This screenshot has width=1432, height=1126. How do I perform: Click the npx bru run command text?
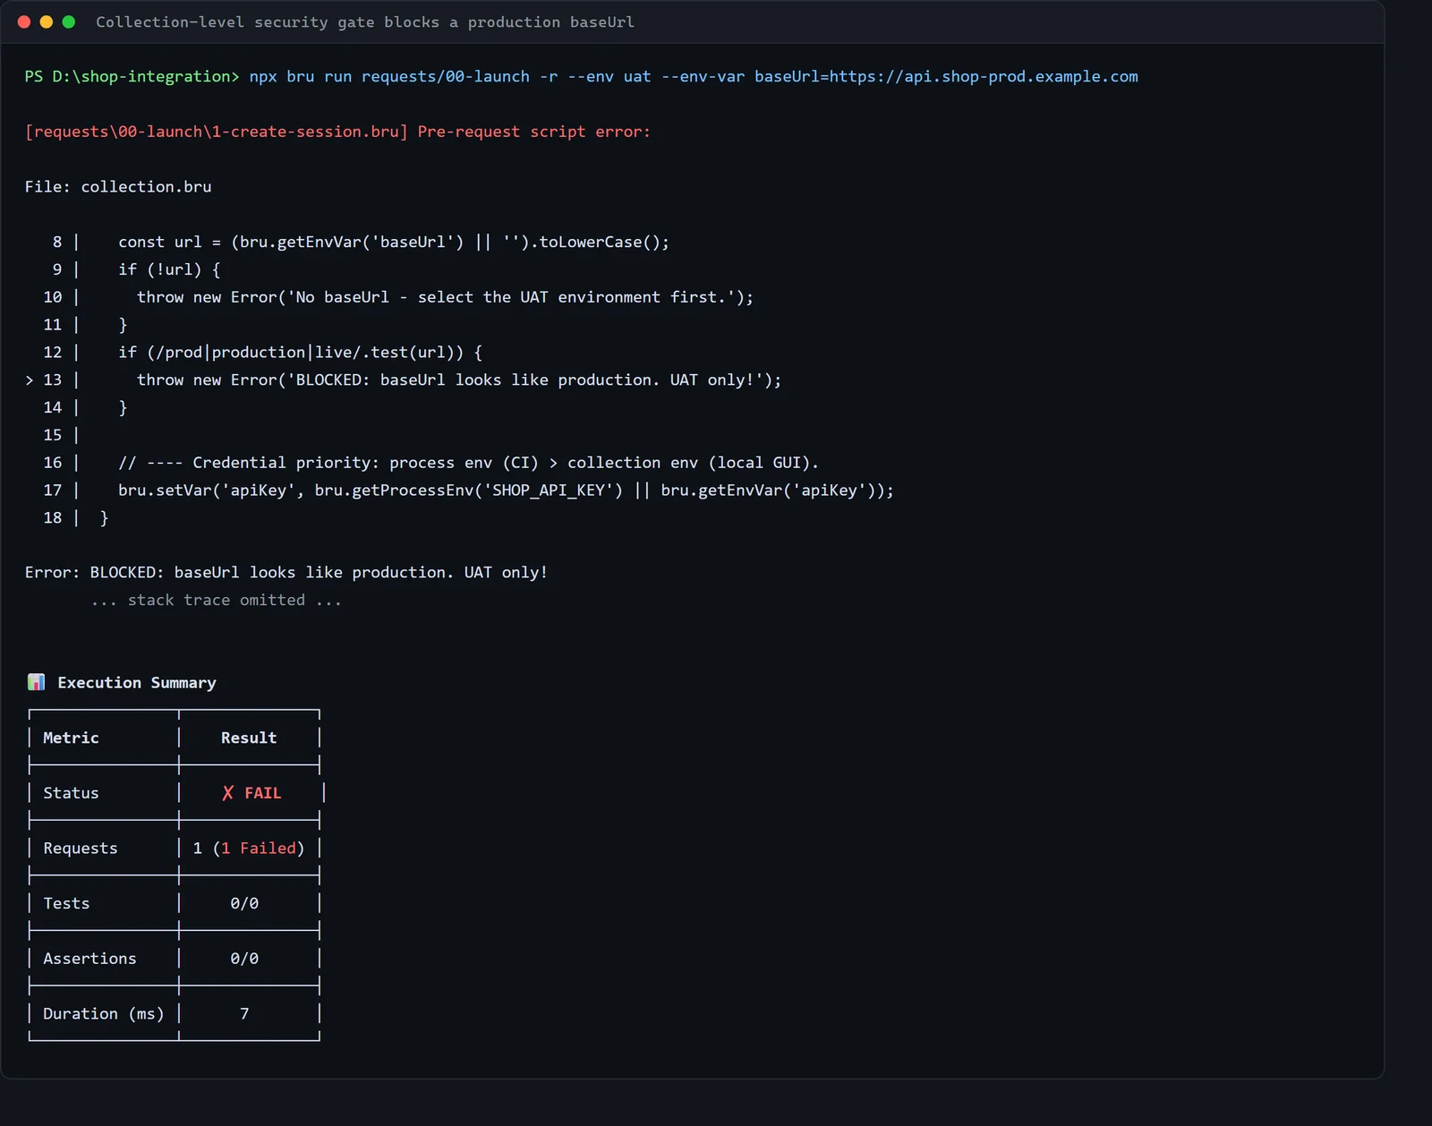point(694,77)
